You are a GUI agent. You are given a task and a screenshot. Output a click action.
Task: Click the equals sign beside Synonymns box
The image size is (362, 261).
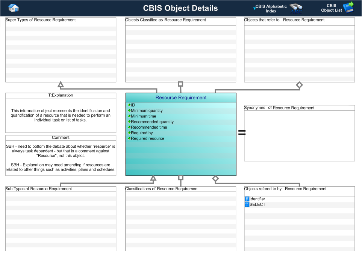point(242,132)
